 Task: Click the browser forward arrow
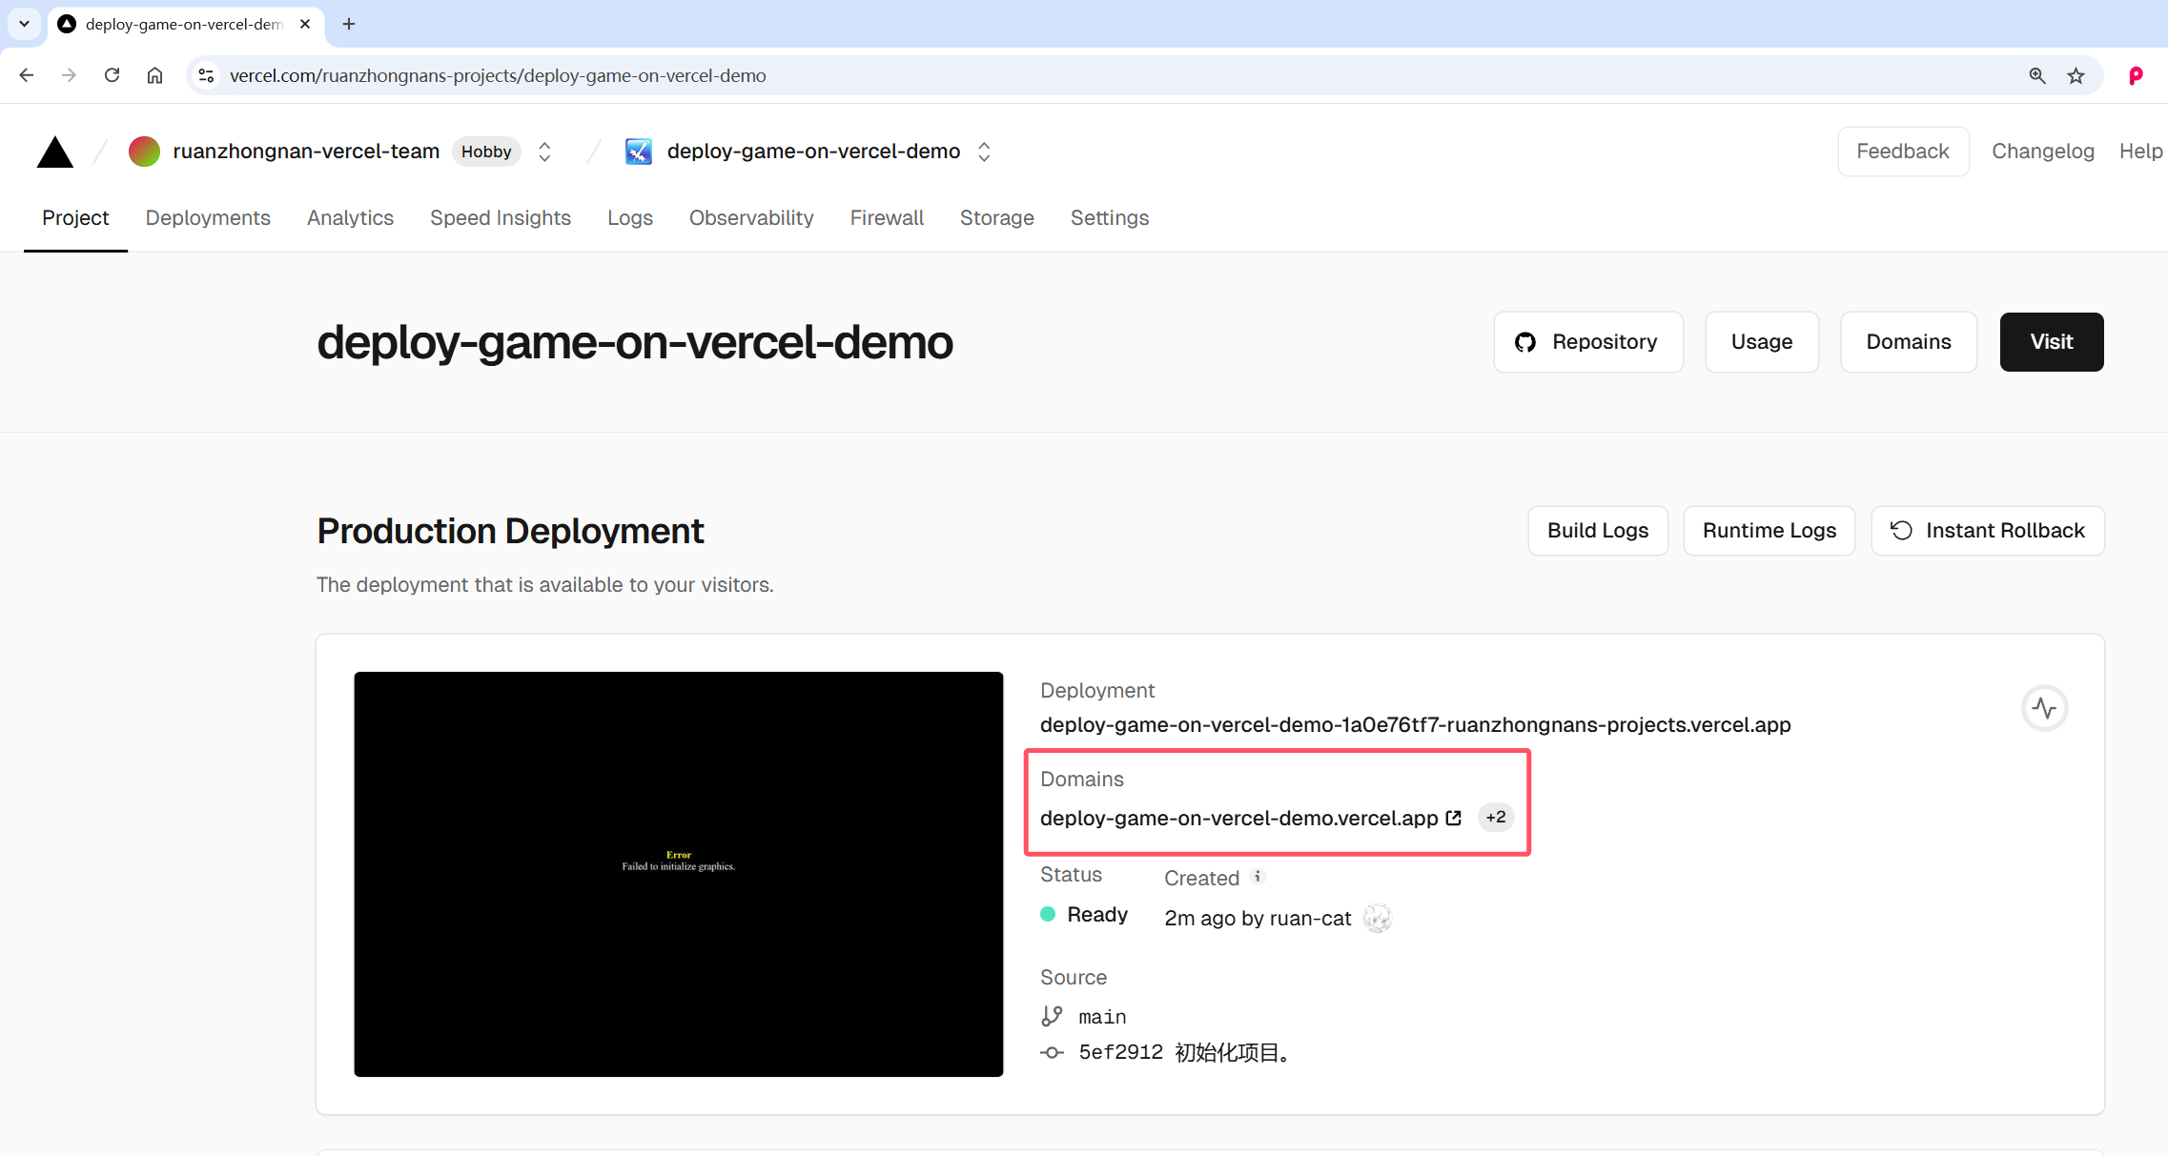tap(69, 75)
